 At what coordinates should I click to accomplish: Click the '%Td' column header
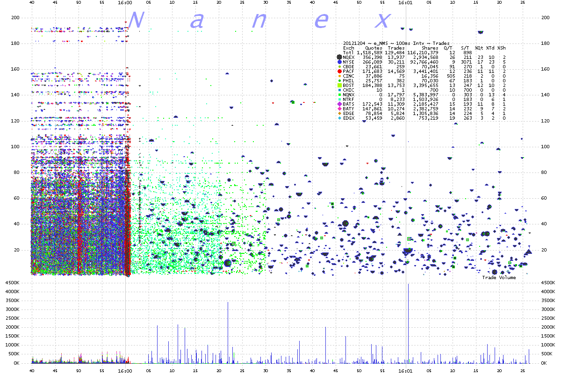(x=491, y=48)
